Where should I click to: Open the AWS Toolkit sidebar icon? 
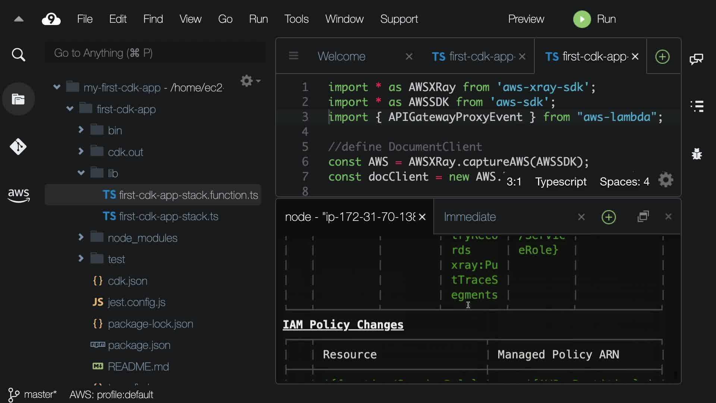coord(18,195)
